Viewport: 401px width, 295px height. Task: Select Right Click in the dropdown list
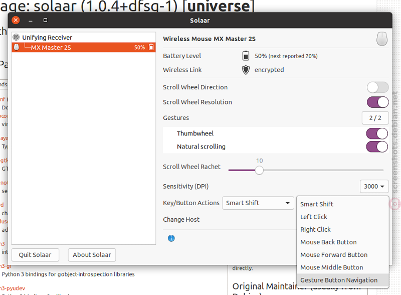343,229
